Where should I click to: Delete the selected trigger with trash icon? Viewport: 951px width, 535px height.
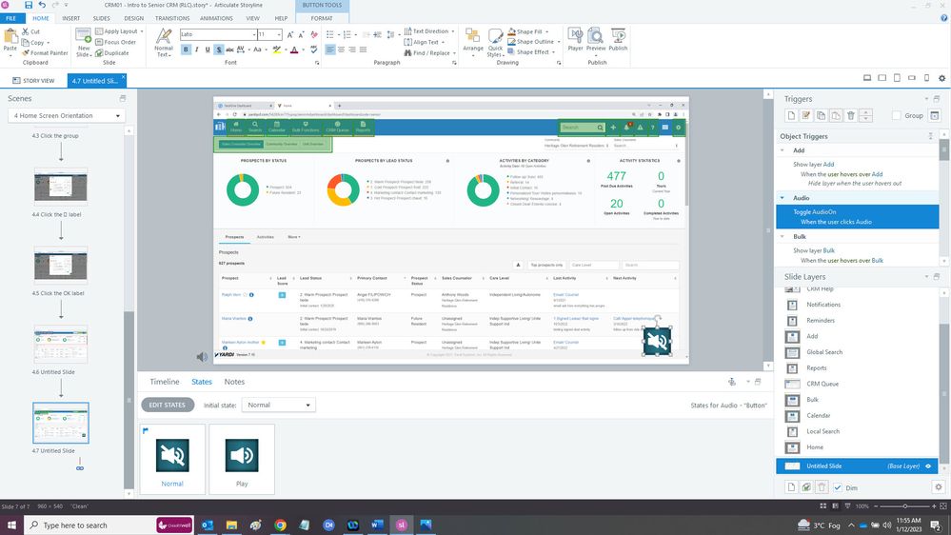[851, 115]
